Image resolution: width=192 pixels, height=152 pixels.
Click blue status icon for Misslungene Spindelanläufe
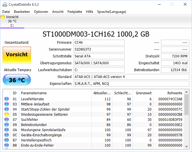click(7, 130)
